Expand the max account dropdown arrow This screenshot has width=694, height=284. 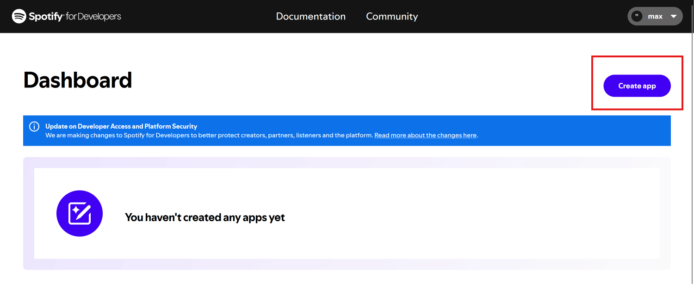674,16
